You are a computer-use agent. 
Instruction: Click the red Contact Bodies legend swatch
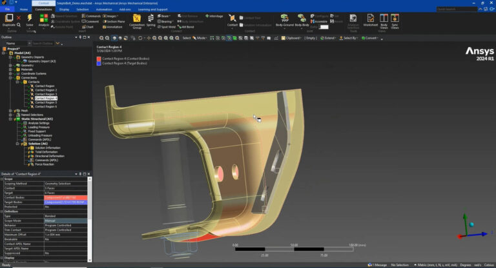tap(99, 59)
